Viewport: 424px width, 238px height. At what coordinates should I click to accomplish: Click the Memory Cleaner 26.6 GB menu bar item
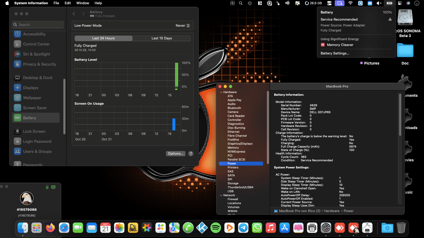pyautogui.click(x=313, y=3)
